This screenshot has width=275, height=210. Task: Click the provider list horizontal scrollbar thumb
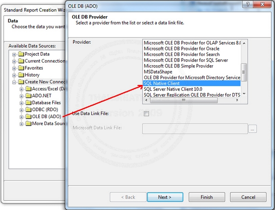(x=184, y=100)
